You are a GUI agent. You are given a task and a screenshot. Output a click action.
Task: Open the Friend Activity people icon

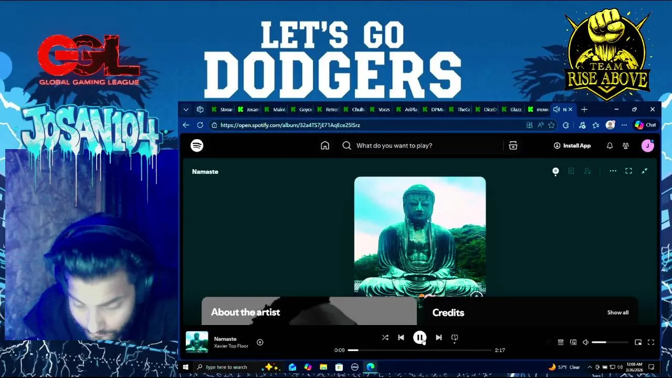626,145
